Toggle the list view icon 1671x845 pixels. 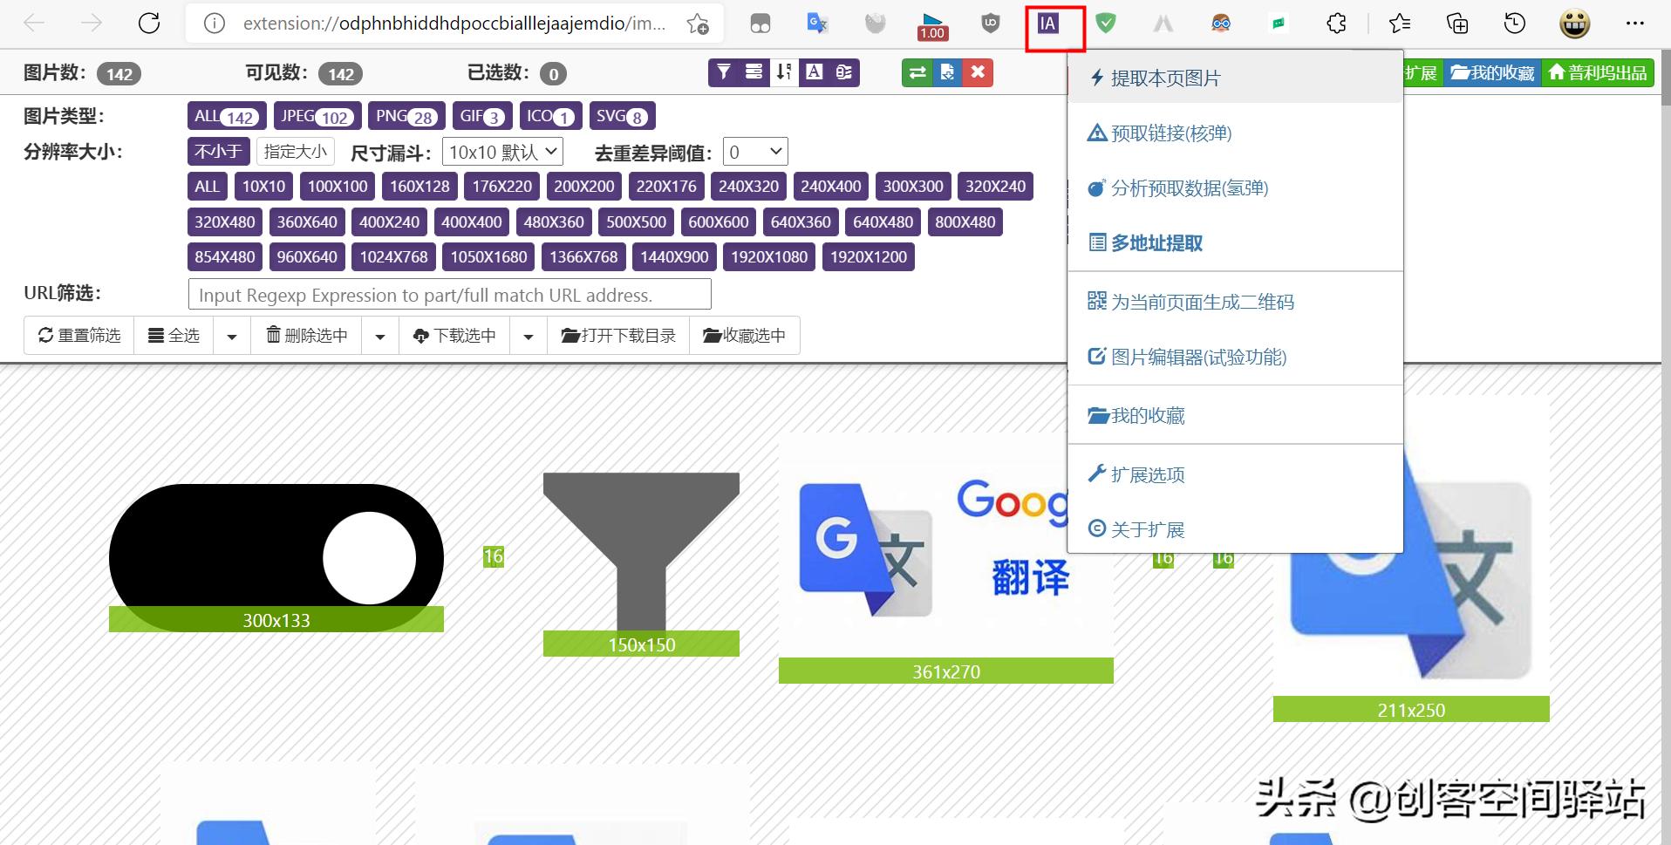click(x=753, y=72)
